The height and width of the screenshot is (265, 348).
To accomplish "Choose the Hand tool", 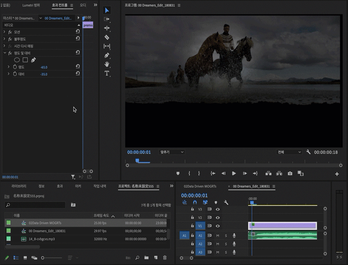I will pos(107,64).
